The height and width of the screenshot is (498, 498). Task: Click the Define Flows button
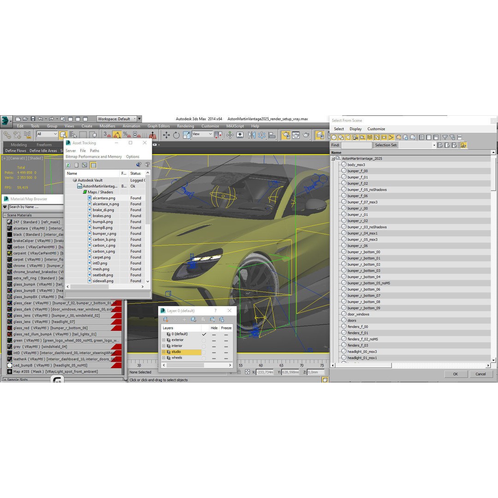point(16,151)
